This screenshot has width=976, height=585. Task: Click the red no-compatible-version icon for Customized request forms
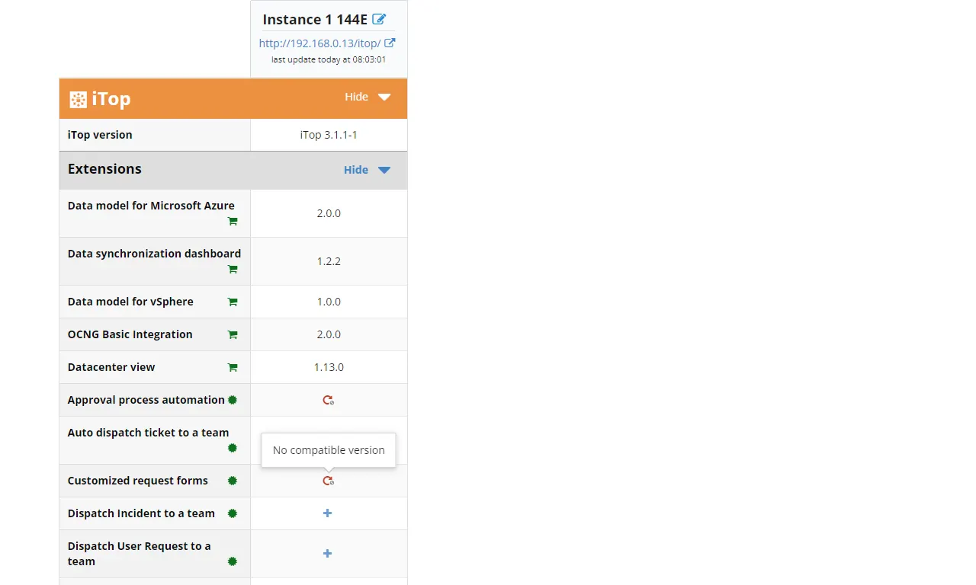(329, 481)
